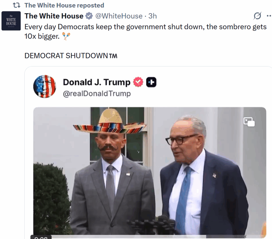272x239 pixels.
Task: Click the red verified badge
Action: [x=138, y=82]
